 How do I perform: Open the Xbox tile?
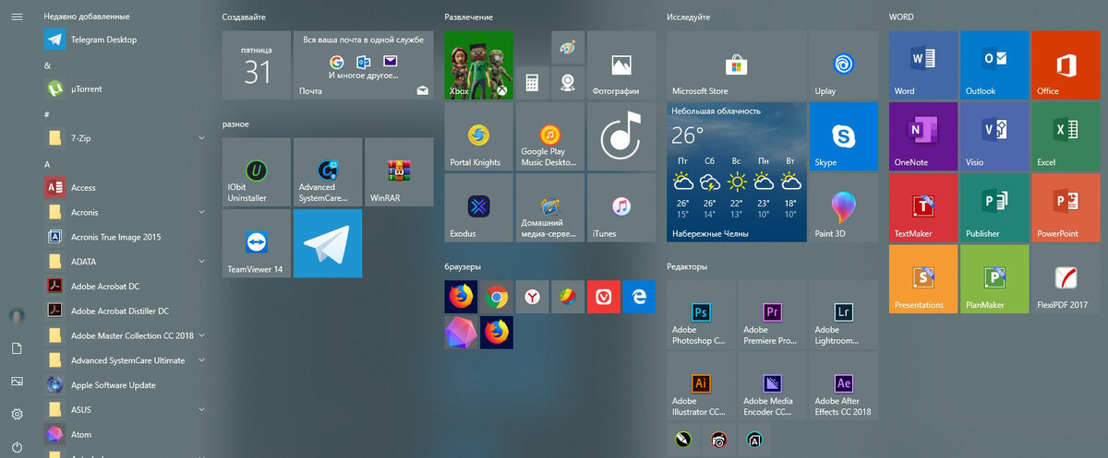click(478, 65)
